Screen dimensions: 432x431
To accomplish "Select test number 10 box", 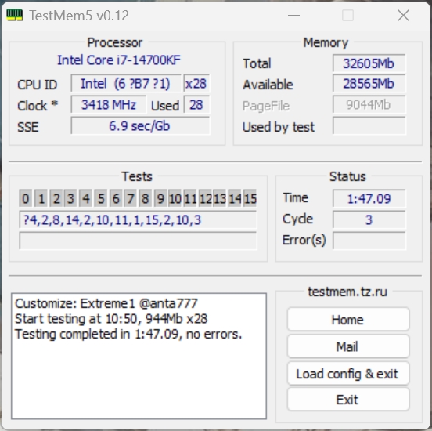I will (175, 198).
